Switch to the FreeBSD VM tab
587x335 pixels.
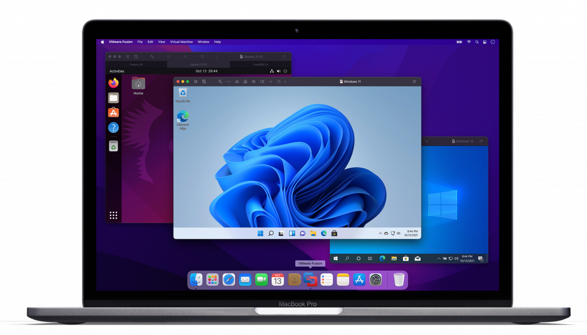(260, 65)
